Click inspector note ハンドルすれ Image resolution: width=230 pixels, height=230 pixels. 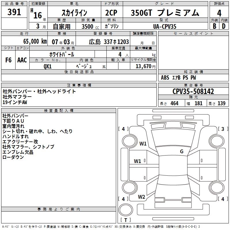[x=16, y=136]
